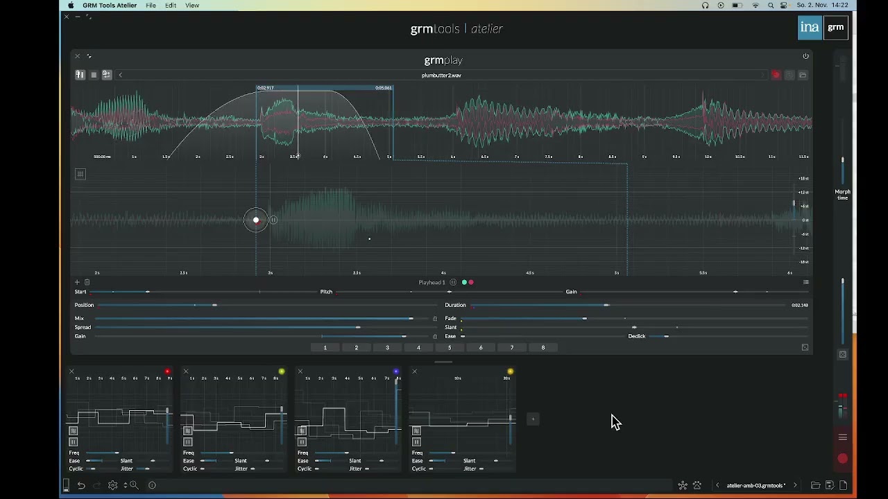
Task: Open the mixer faders view icon in grmplay
Action: click(x=80, y=75)
